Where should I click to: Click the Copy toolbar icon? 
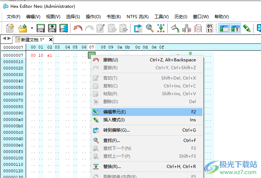click(x=112, y=28)
